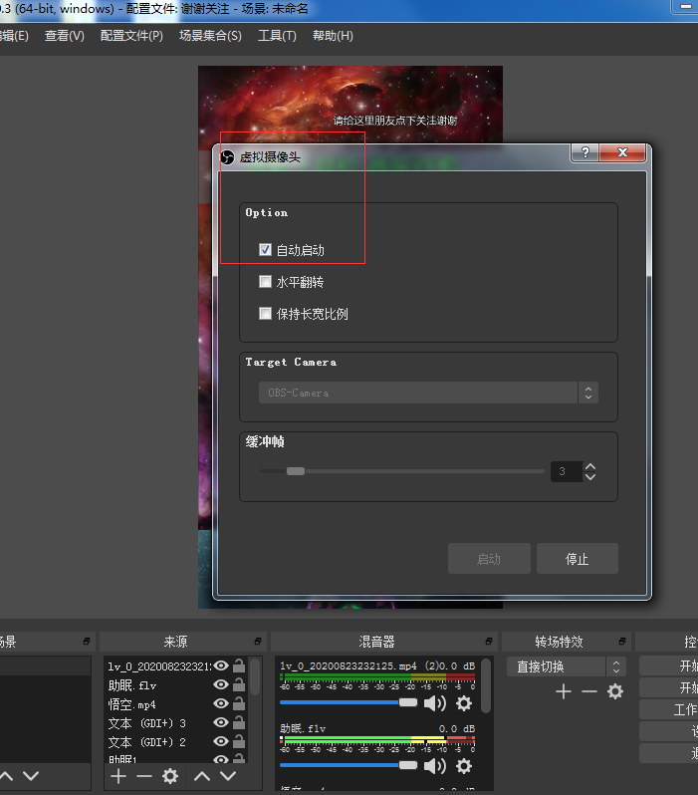Enable the 水平翻转 checkbox

point(266,282)
